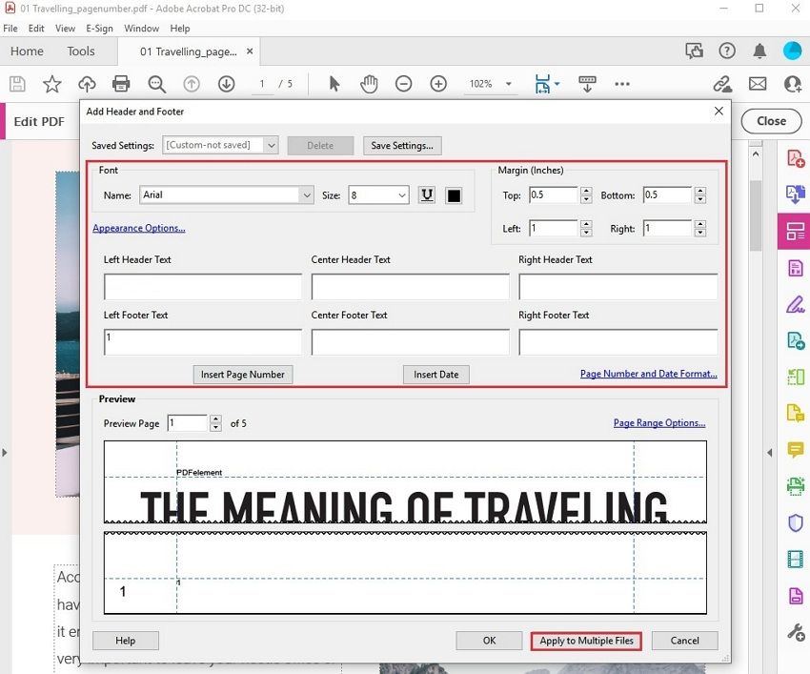
Task: Zoom in on the document
Action: click(x=438, y=84)
